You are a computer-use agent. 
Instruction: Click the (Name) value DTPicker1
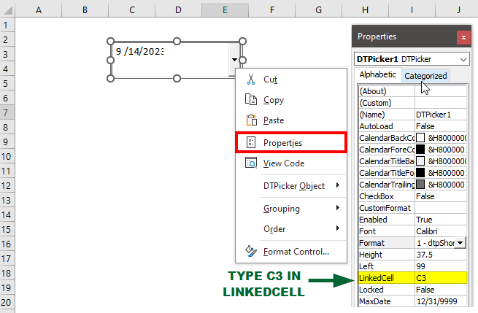(x=441, y=115)
